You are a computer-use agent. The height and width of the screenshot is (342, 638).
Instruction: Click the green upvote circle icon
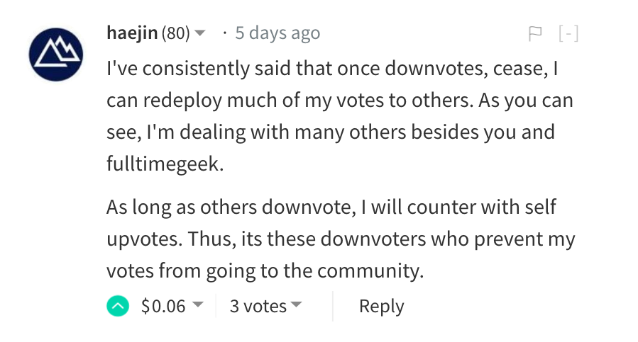pyautogui.click(x=118, y=306)
